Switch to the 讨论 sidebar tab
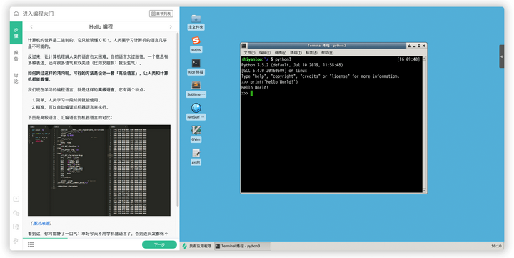This screenshot has width=514, height=258. [x=16, y=78]
